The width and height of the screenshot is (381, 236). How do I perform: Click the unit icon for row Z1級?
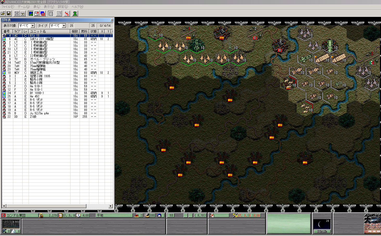tap(4, 117)
